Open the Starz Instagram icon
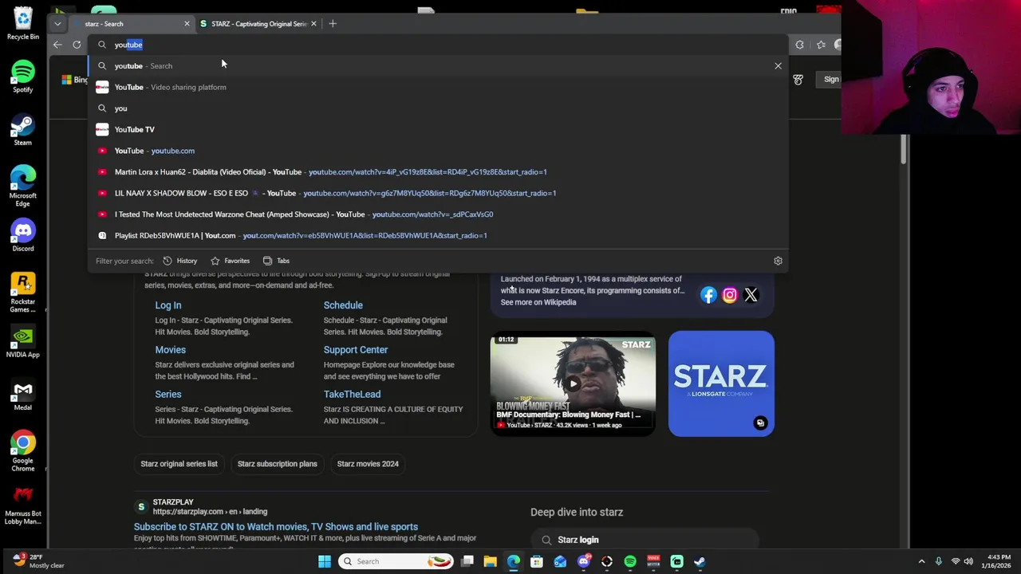The height and width of the screenshot is (574, 1021). 730,295
